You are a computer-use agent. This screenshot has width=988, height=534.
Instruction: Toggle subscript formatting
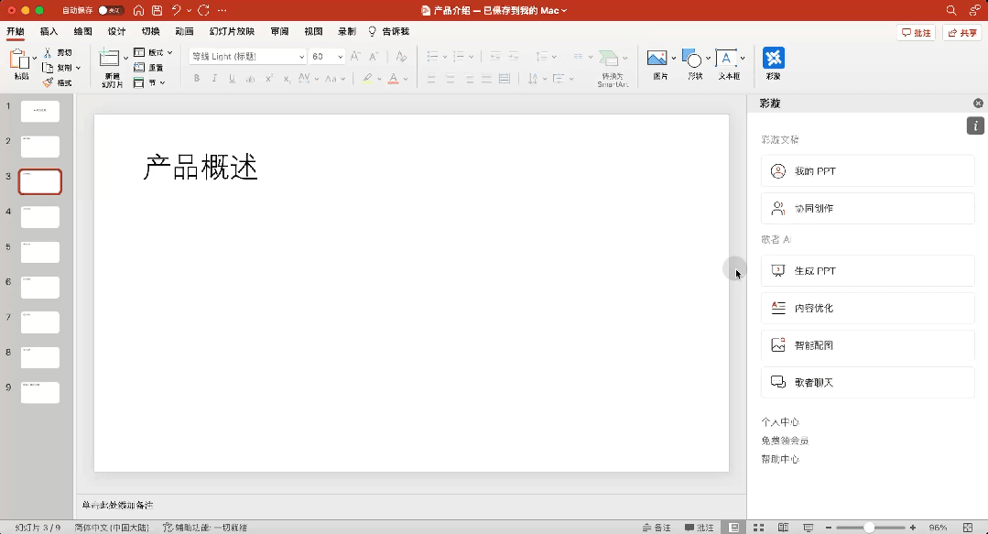pyautogui.click(x=287, y=78)
